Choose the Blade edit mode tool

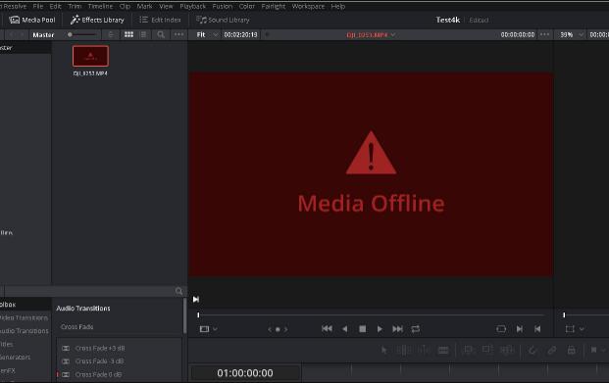click(443, 351)
